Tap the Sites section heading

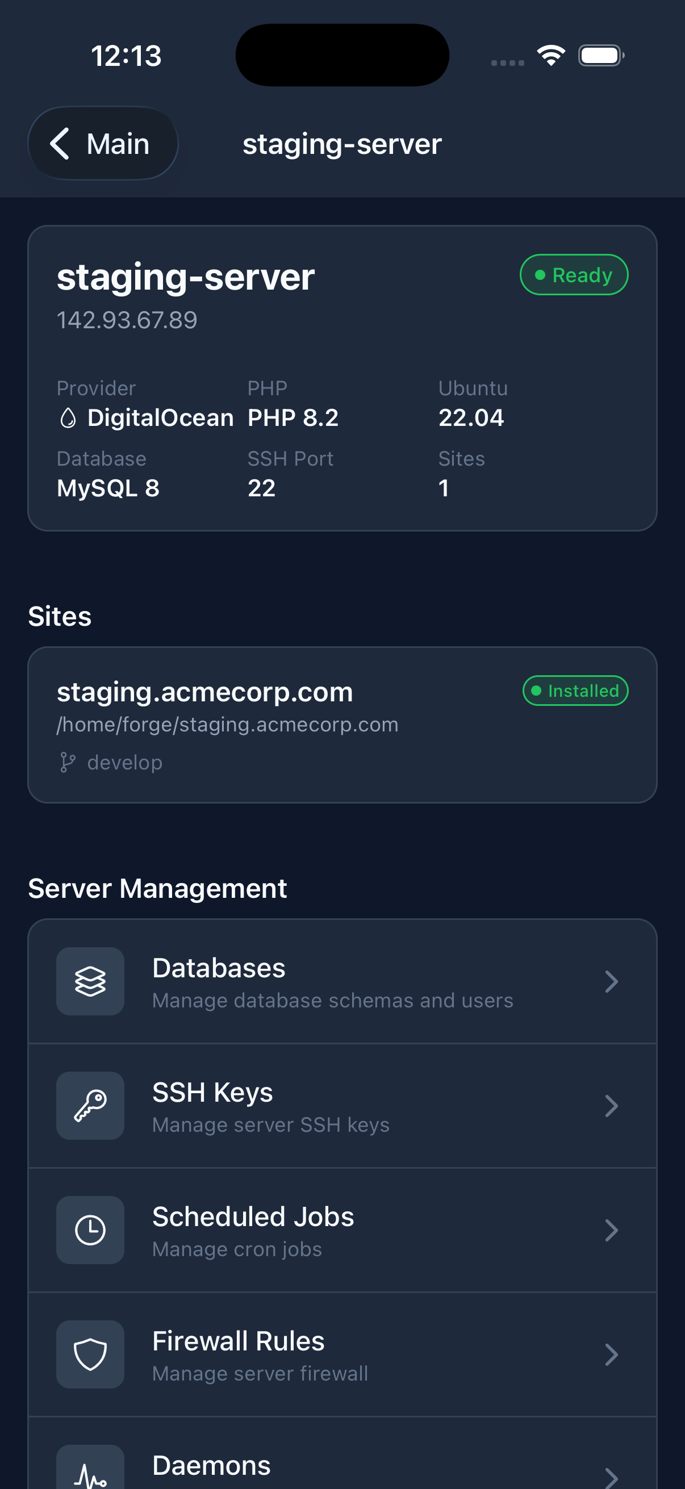tap(60, 616)
